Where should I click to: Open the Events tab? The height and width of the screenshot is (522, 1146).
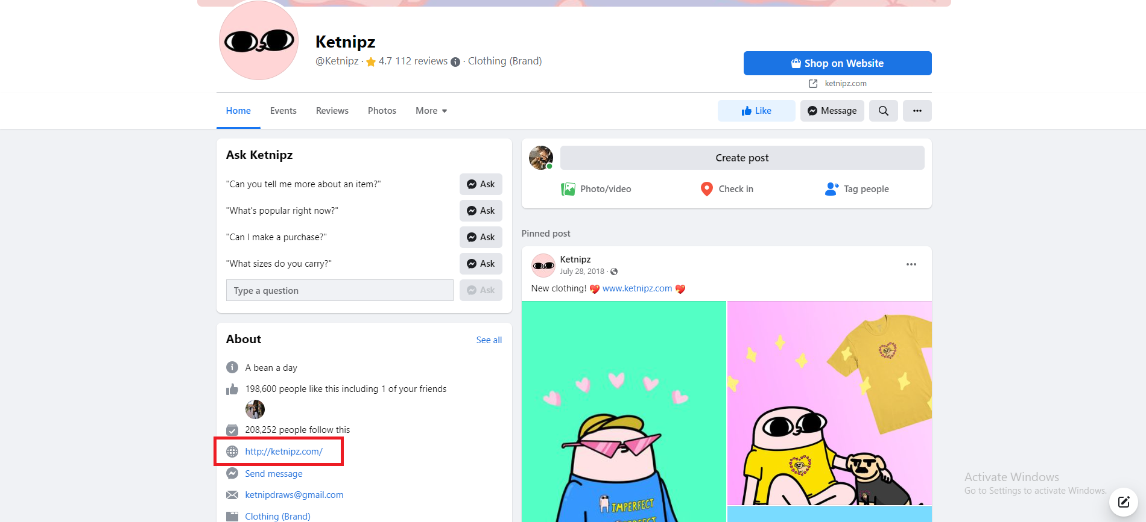tap(283, 111)
